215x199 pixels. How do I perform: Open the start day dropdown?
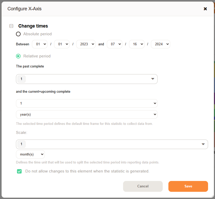click(x=62, y=44)
